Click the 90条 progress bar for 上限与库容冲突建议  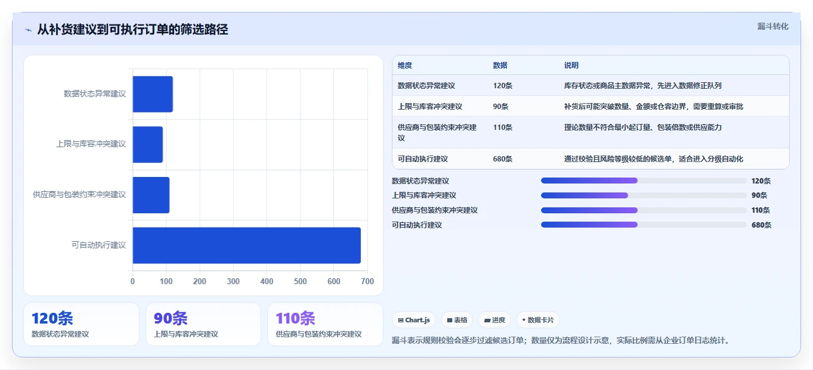tap(644, 195)
